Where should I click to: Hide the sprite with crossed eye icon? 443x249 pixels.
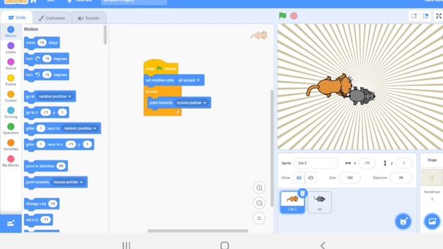pyautogui.click(x=311, y=178)
